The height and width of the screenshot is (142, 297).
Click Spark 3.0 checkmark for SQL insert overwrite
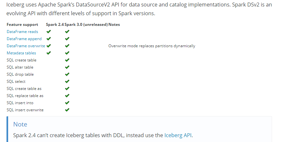point(67,110)
